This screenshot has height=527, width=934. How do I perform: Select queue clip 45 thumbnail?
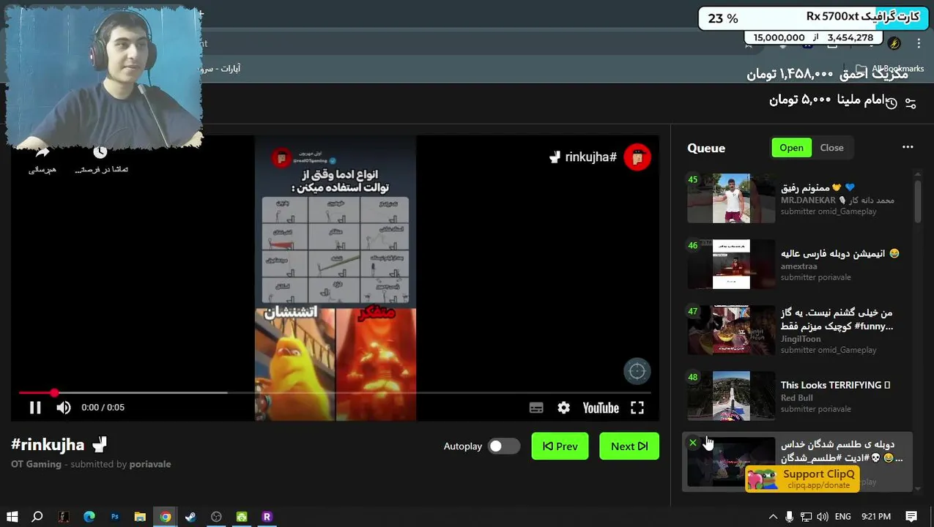pyautogui.click(x=731, y=198)
